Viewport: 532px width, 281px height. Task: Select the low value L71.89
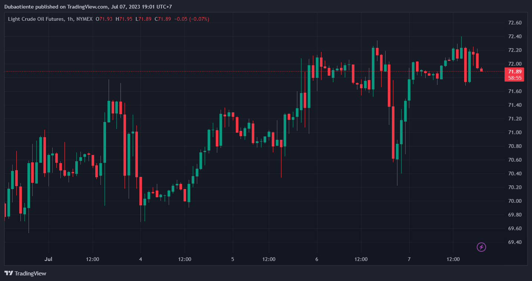pos(143,19)
